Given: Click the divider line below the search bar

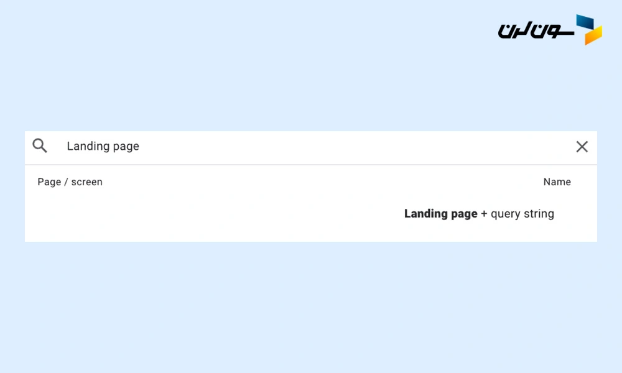Looking at the screenshot, I should tap(311, 165).
